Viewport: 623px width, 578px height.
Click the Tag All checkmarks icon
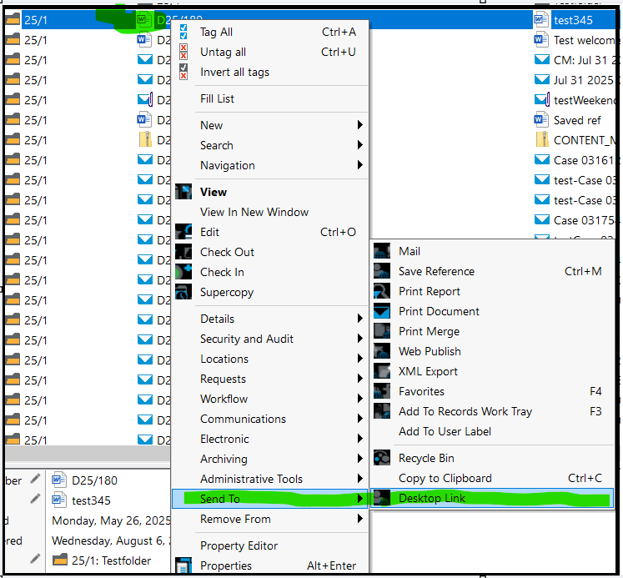point(183,32)
